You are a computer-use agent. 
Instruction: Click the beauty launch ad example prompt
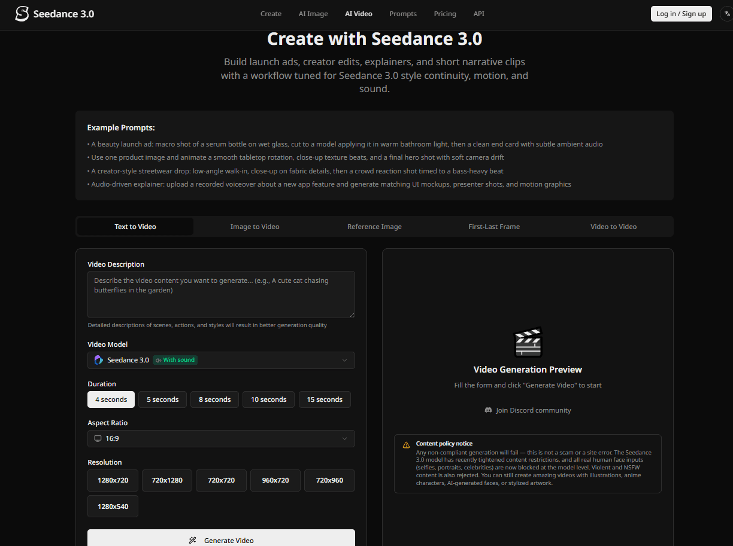[x=345, y=144]
